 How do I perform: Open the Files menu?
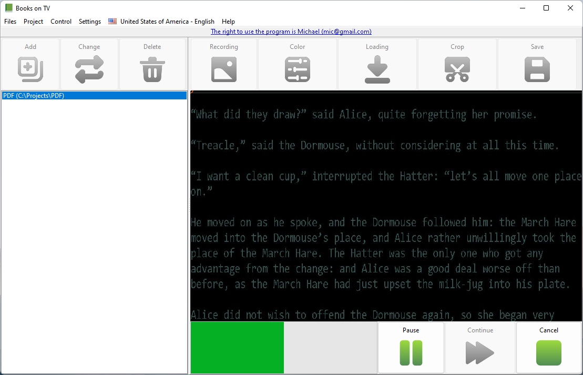pyautogui.click(x=10, y=22)
